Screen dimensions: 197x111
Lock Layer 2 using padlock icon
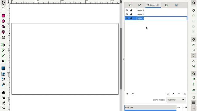tap(131, 14)
